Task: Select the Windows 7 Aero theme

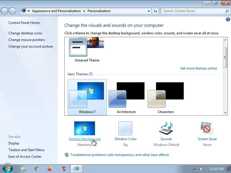Action: coord(87,97)
